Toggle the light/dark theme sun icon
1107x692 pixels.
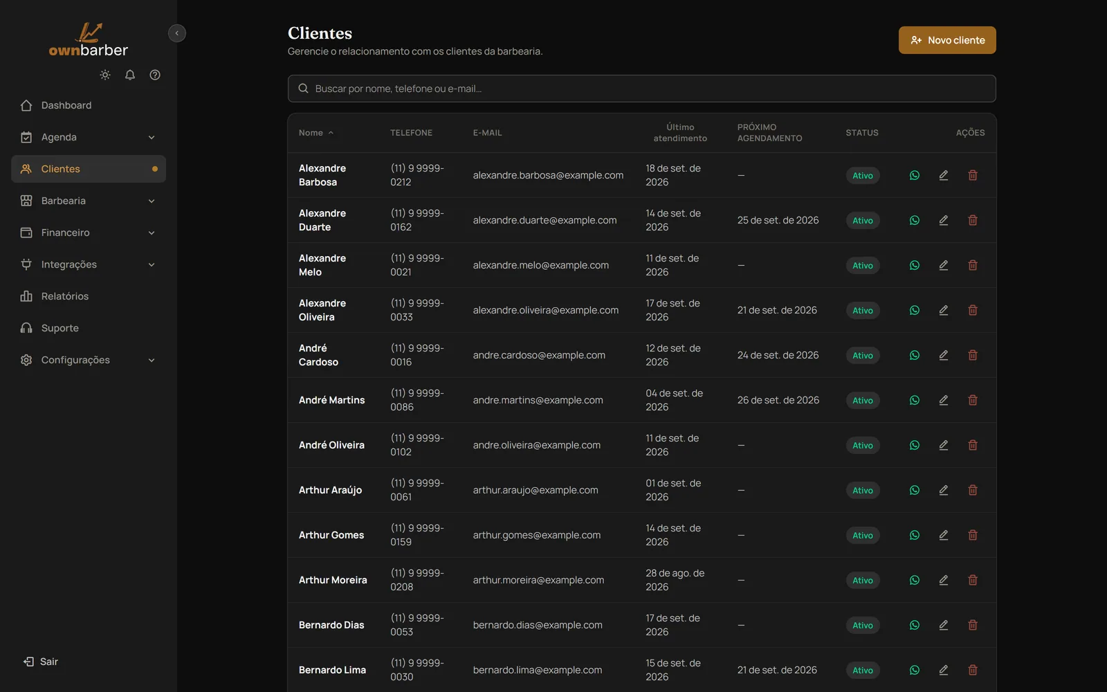coord(105,75)
